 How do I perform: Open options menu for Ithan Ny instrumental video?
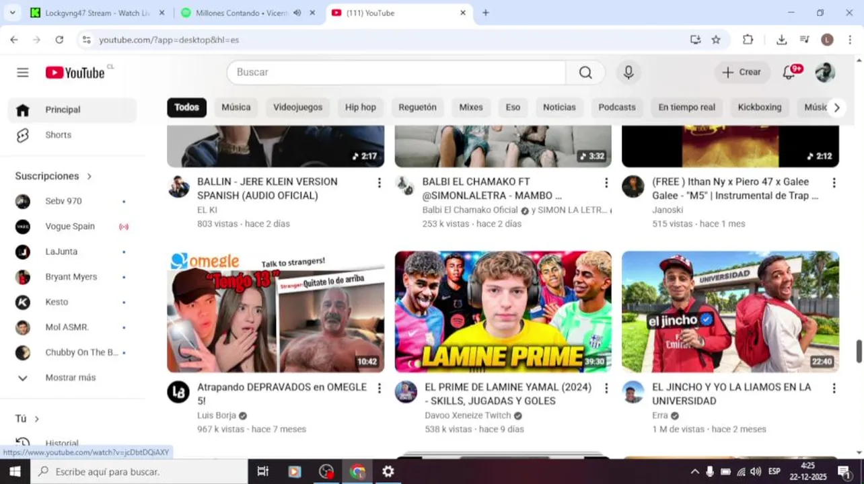(834, 183)
